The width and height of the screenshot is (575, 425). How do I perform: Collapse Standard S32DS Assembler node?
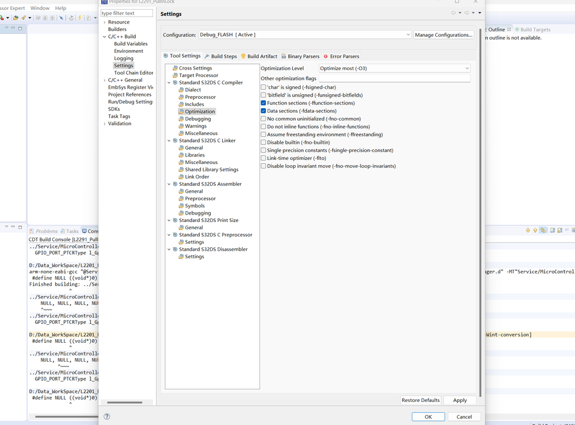click(169, 184)
